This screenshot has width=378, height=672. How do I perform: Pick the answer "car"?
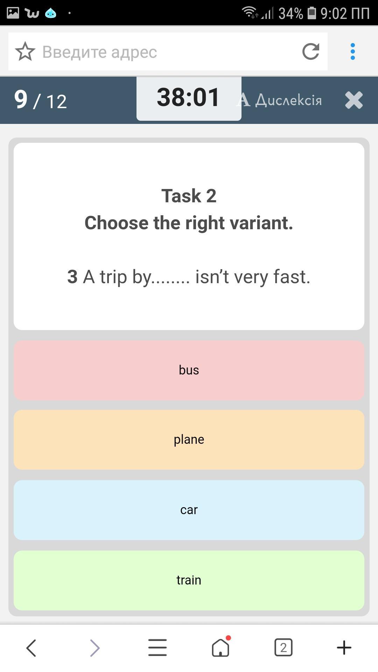189,510
